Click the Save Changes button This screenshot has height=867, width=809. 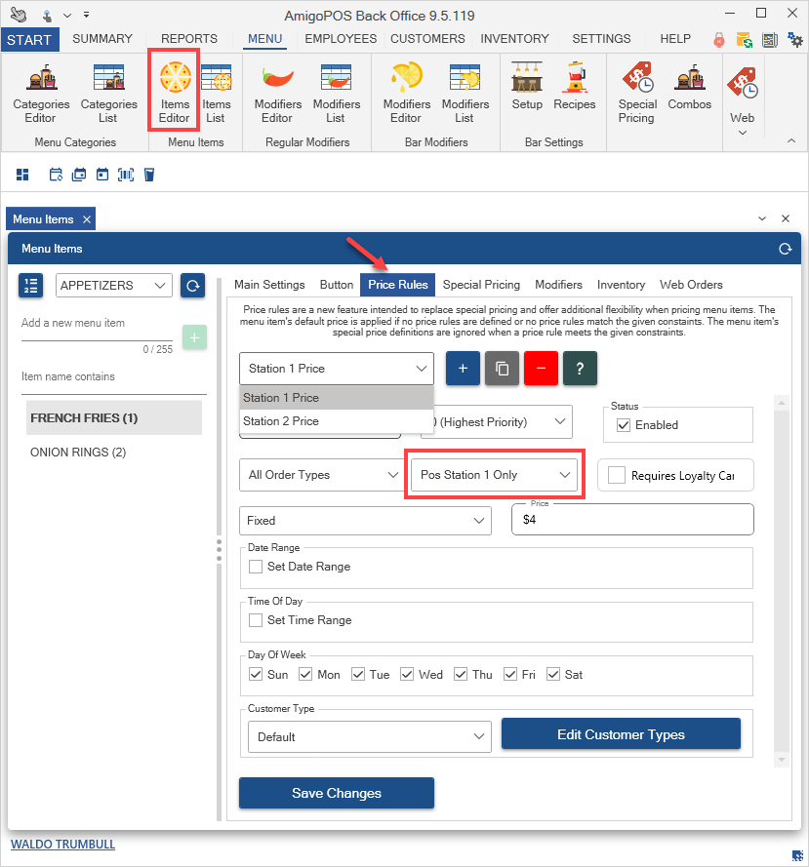pos(336,793)
